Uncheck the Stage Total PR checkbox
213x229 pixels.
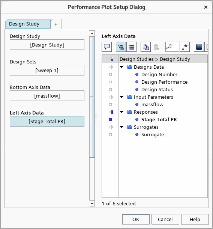click(111, 120)
